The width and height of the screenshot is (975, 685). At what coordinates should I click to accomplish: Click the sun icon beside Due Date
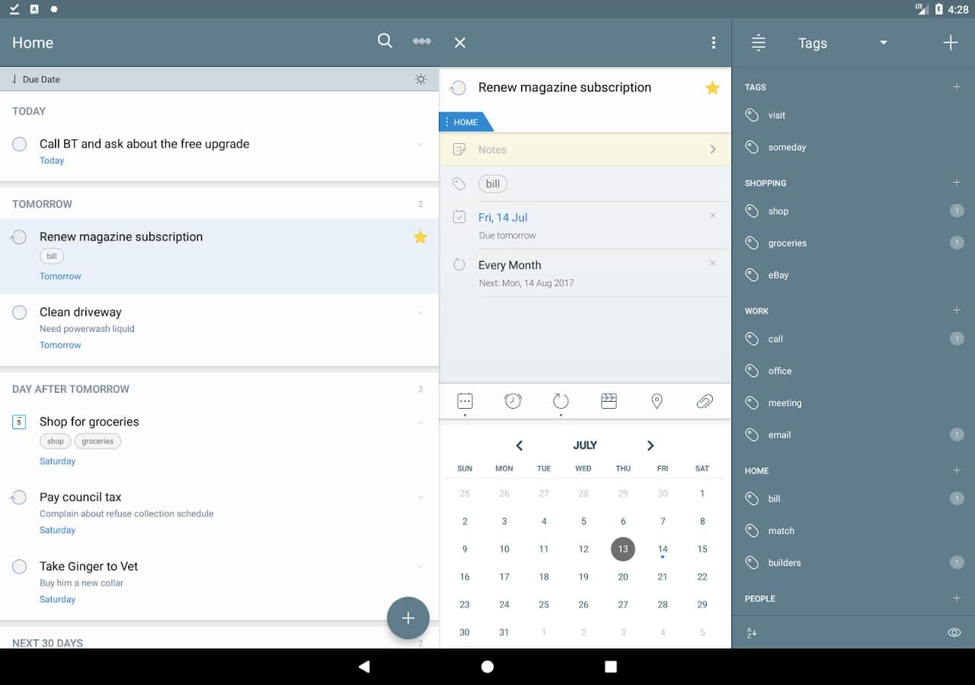[x=420, y=79]
